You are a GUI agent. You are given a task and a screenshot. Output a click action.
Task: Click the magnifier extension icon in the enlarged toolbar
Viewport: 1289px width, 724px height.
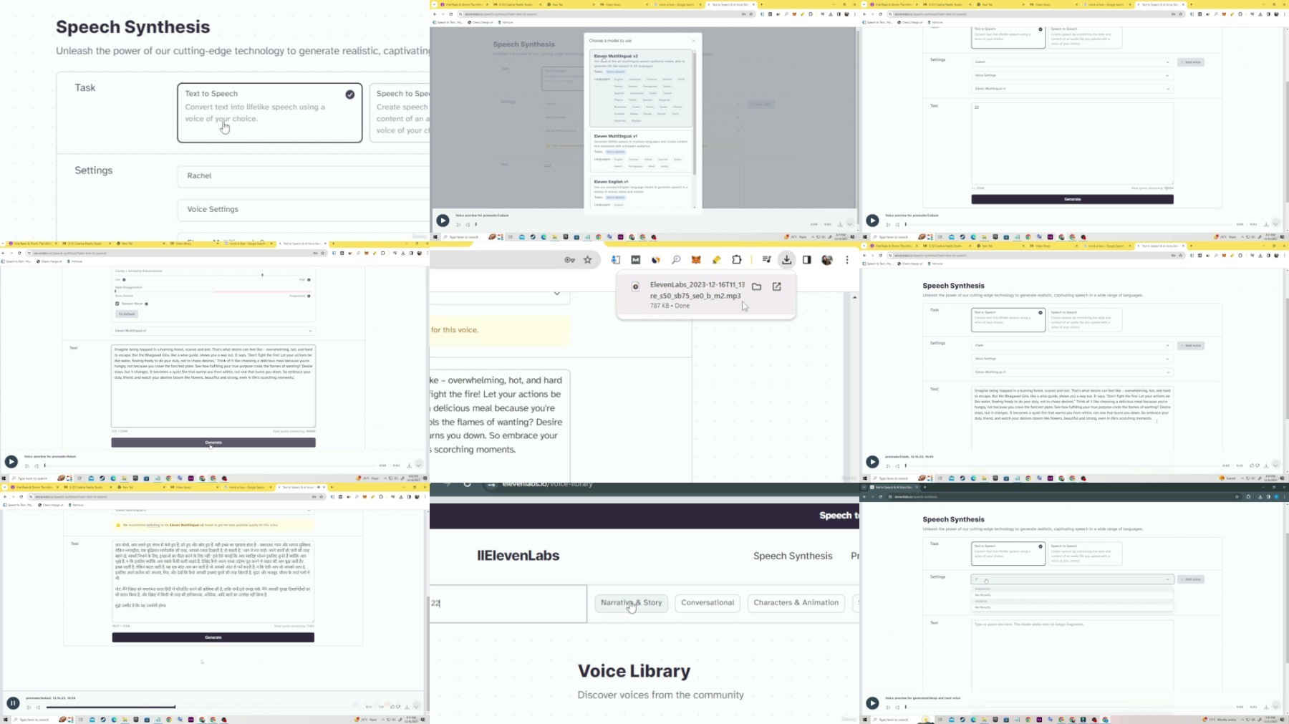pyautogui.click(x=676, y=260)
